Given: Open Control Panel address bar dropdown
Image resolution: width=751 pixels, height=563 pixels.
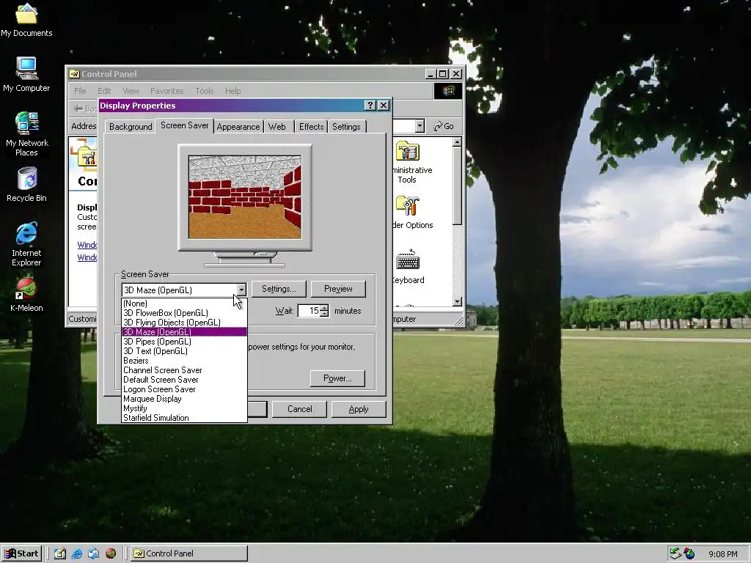Looking at the screenshot, I should click(x=420, y=126).
